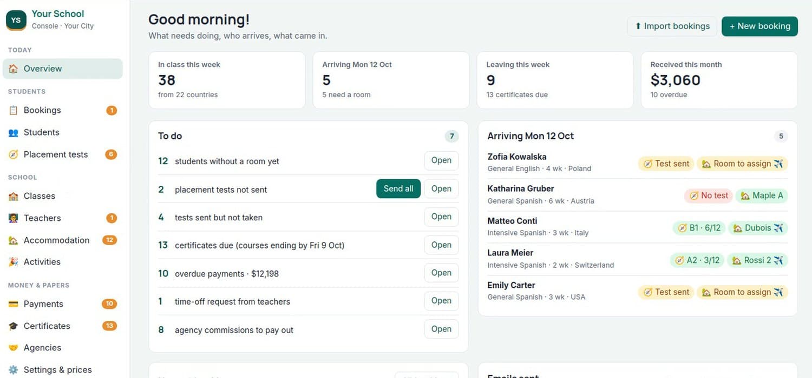The width and height of the screenshot is (812, 378).
Task: Go to Bookings in the sidebar
Action: click(63, 110)
